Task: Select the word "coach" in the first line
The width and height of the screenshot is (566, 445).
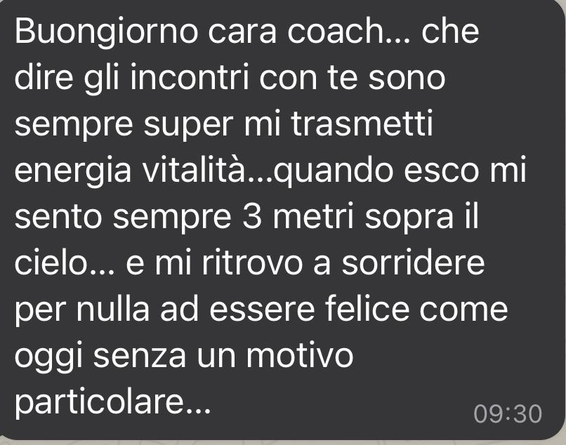Action: [336, 32]
